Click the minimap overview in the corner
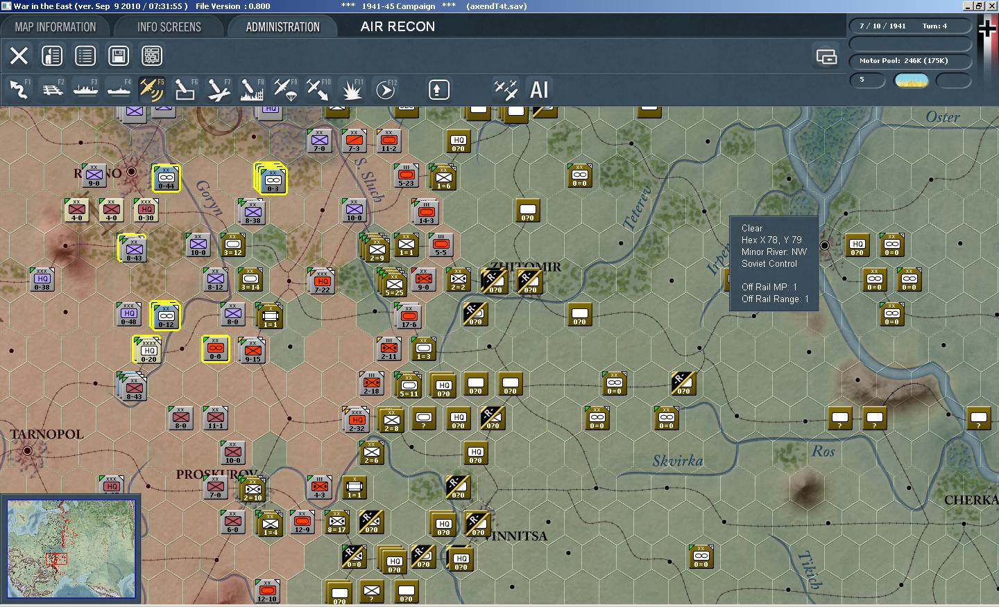999x607 pixels. pyautogui.click(x=71, y=548)
